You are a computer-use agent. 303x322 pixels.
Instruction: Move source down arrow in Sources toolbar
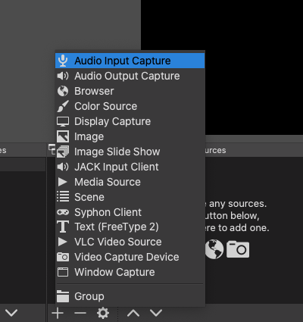(156, 313)
